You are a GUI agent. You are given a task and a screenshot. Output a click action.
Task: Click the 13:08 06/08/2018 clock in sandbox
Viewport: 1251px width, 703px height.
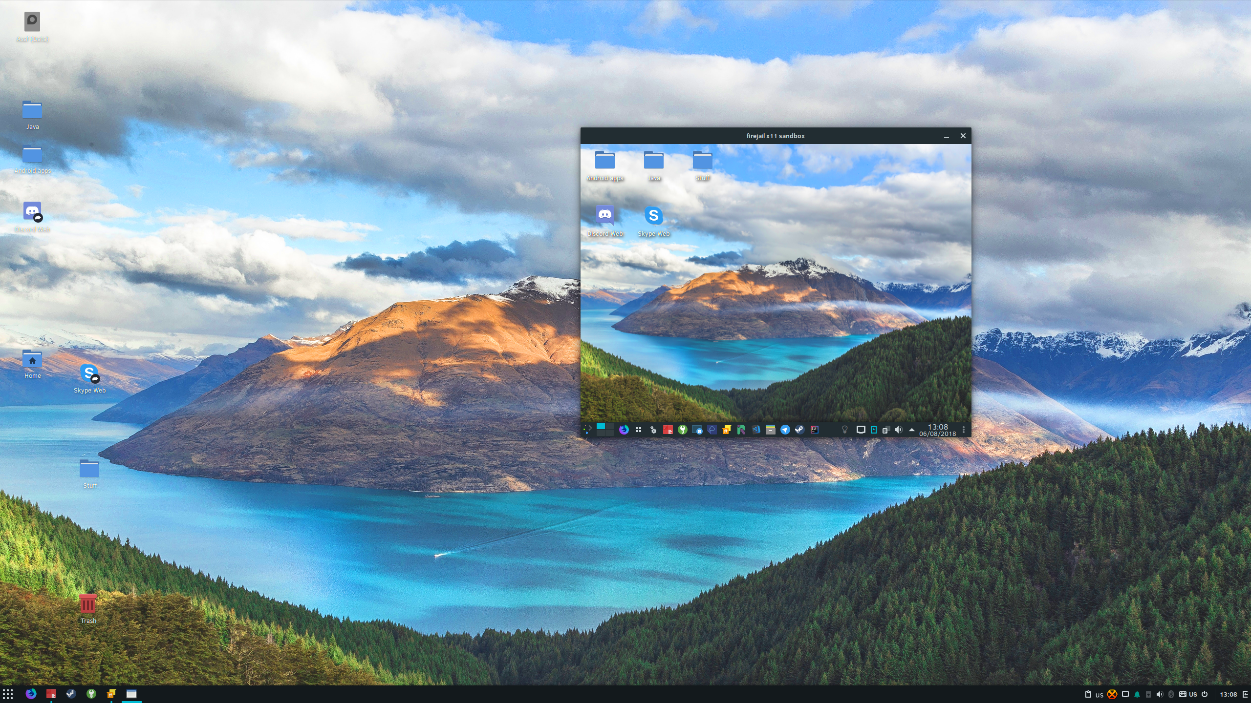938,430
